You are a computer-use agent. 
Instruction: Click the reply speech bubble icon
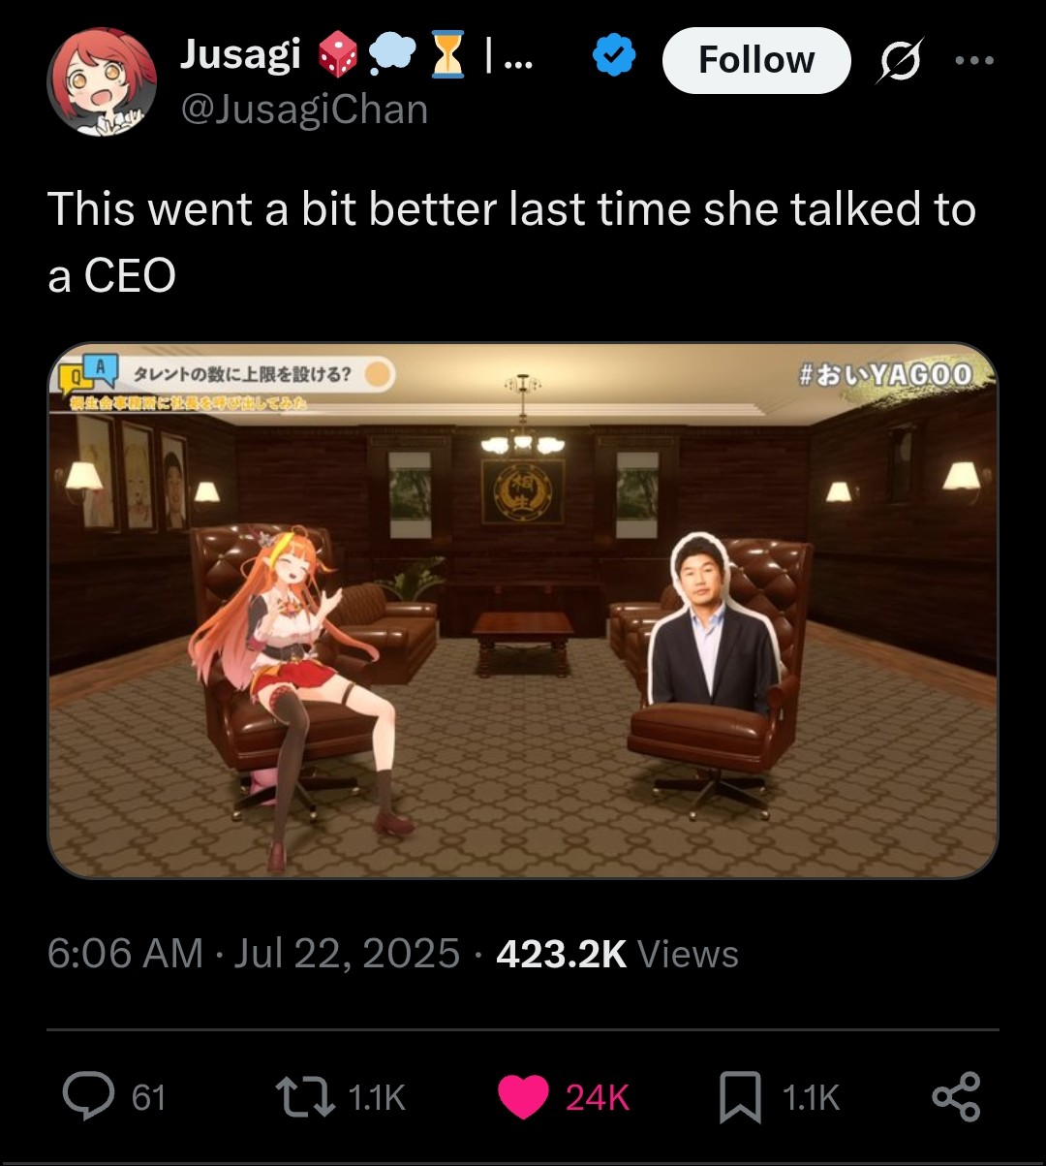click(89, 1097)
